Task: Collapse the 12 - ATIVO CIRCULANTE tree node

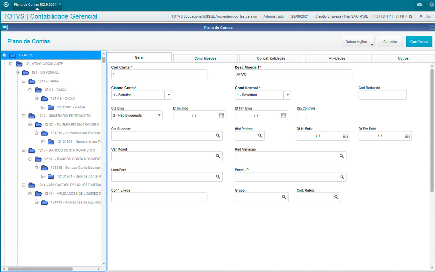Action: (x=11, y=64)
